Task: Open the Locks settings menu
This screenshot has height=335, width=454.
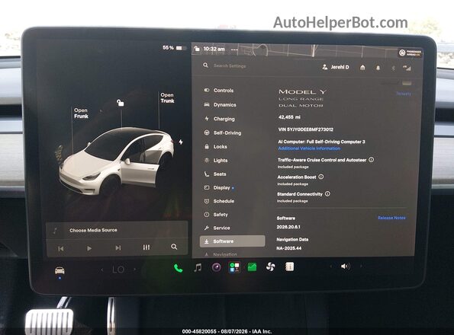Action: point(216,147)
